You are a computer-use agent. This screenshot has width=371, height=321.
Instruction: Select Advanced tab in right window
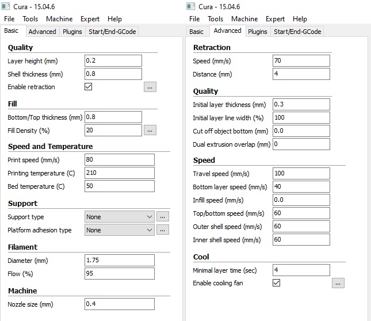click(x=227, y=30)
